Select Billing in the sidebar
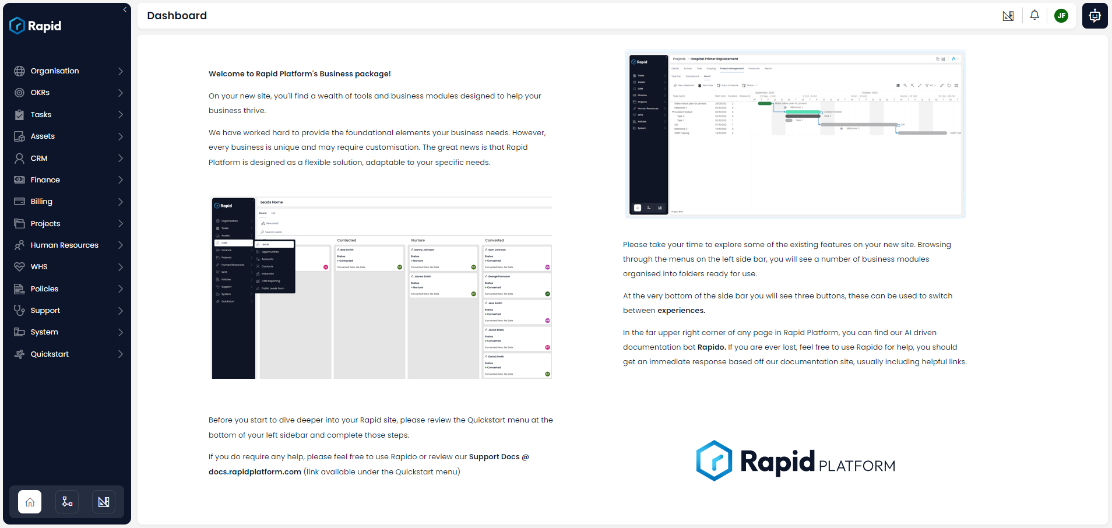 point(67,202)
